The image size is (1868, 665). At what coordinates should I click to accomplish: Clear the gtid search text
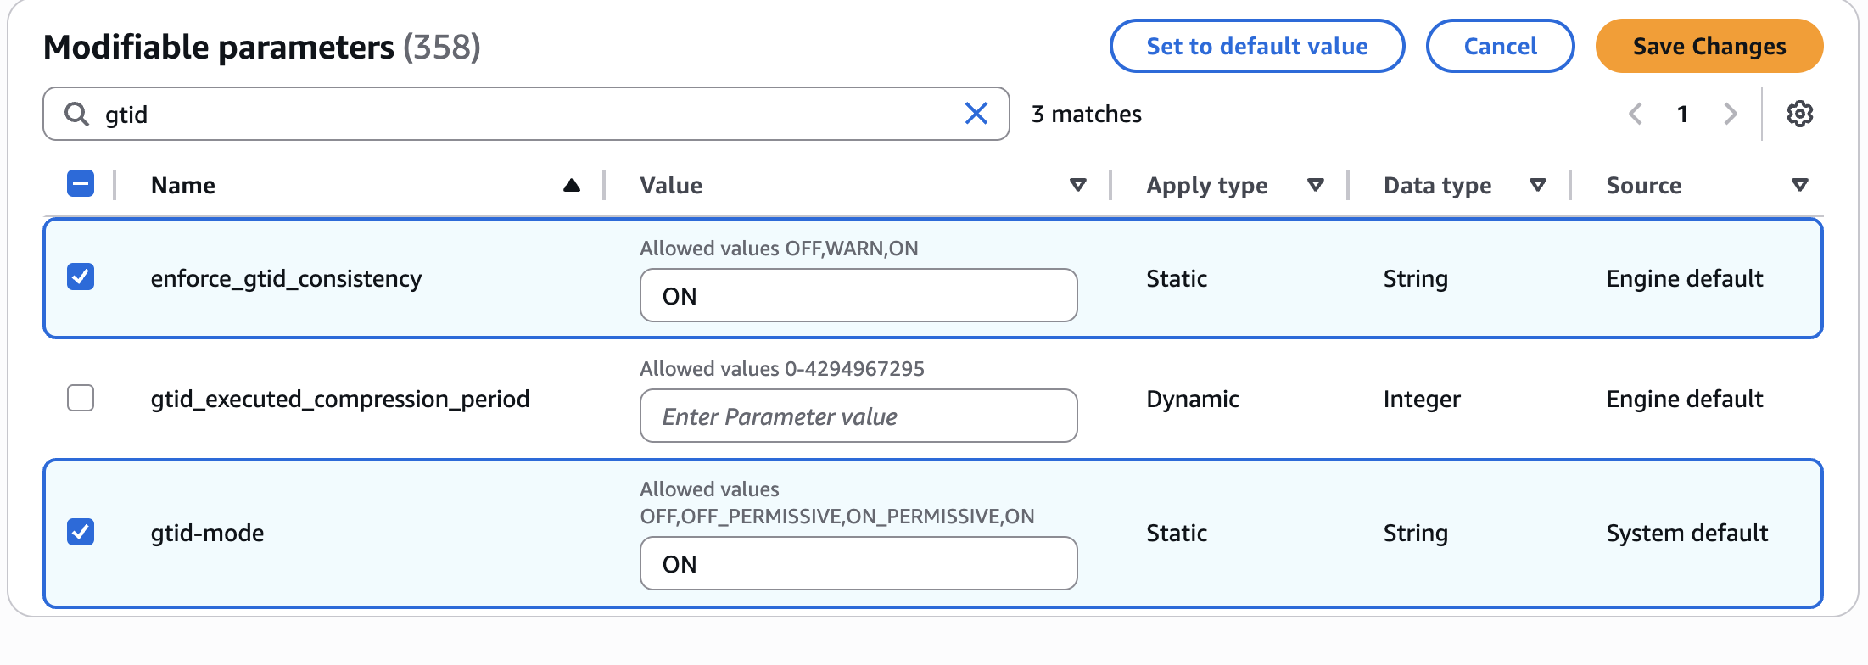tap(976, 113)
